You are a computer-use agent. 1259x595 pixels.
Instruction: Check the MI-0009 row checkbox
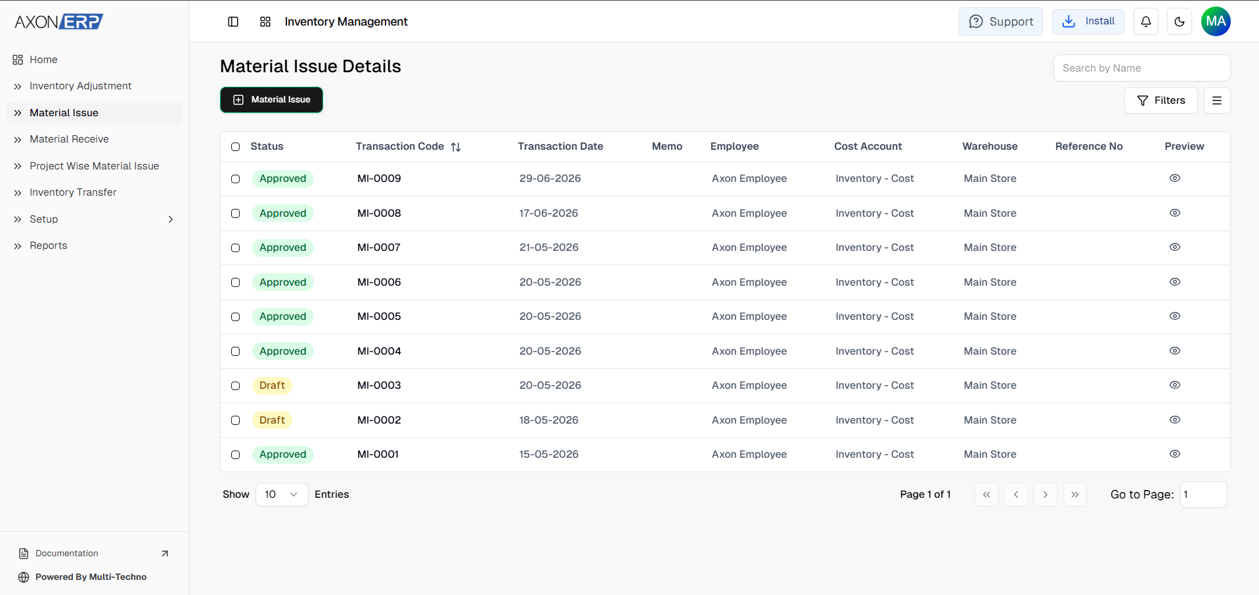[x=236, y=179]
